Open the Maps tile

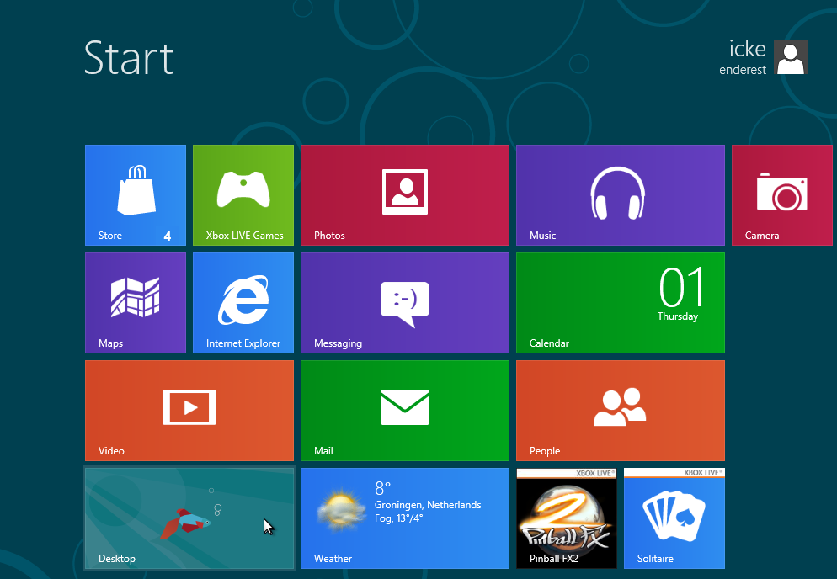click(x=135, y=302)
